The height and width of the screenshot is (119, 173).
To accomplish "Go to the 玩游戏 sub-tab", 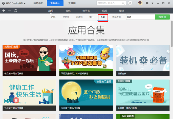I will [x=79, y=17].
